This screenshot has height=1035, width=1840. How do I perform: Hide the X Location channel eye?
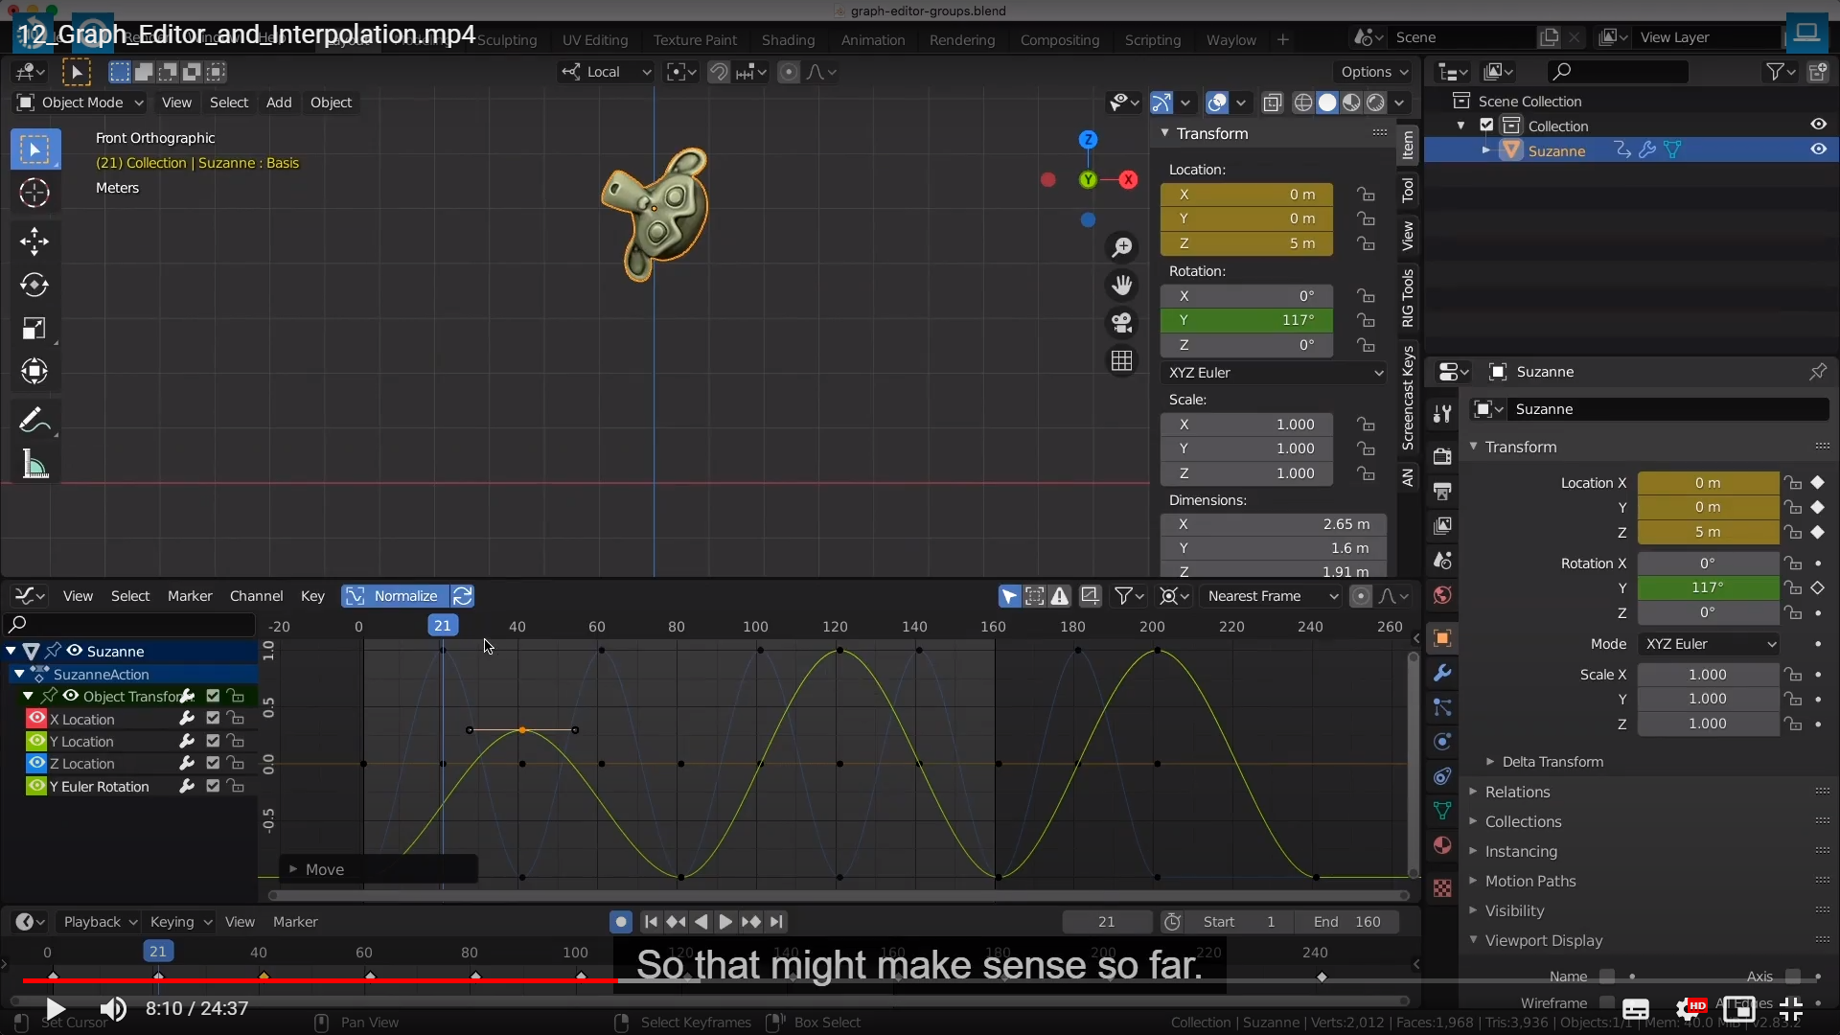point(36,719)
